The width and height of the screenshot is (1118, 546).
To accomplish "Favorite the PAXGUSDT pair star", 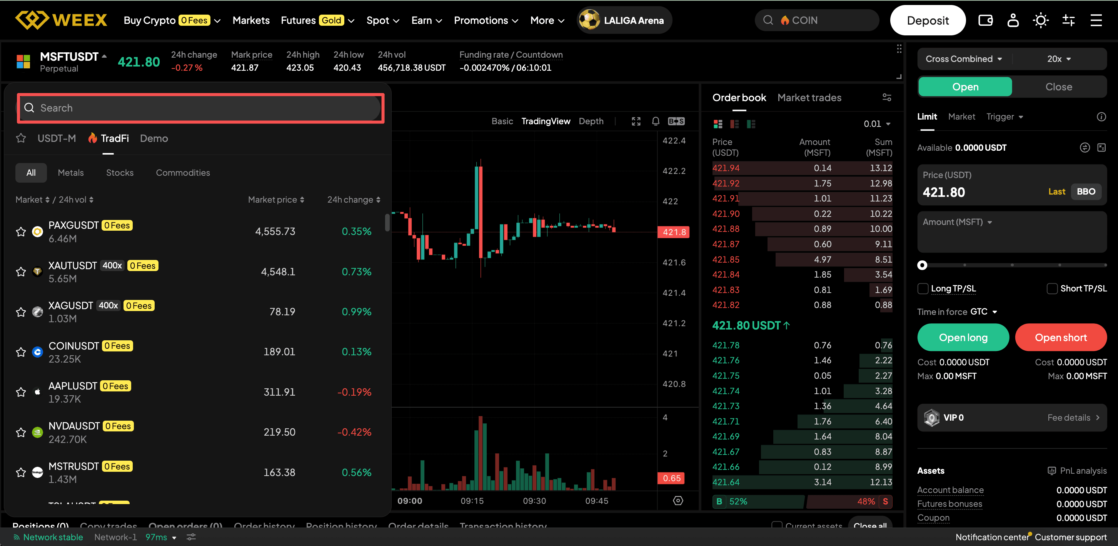I will pos(21,231).
